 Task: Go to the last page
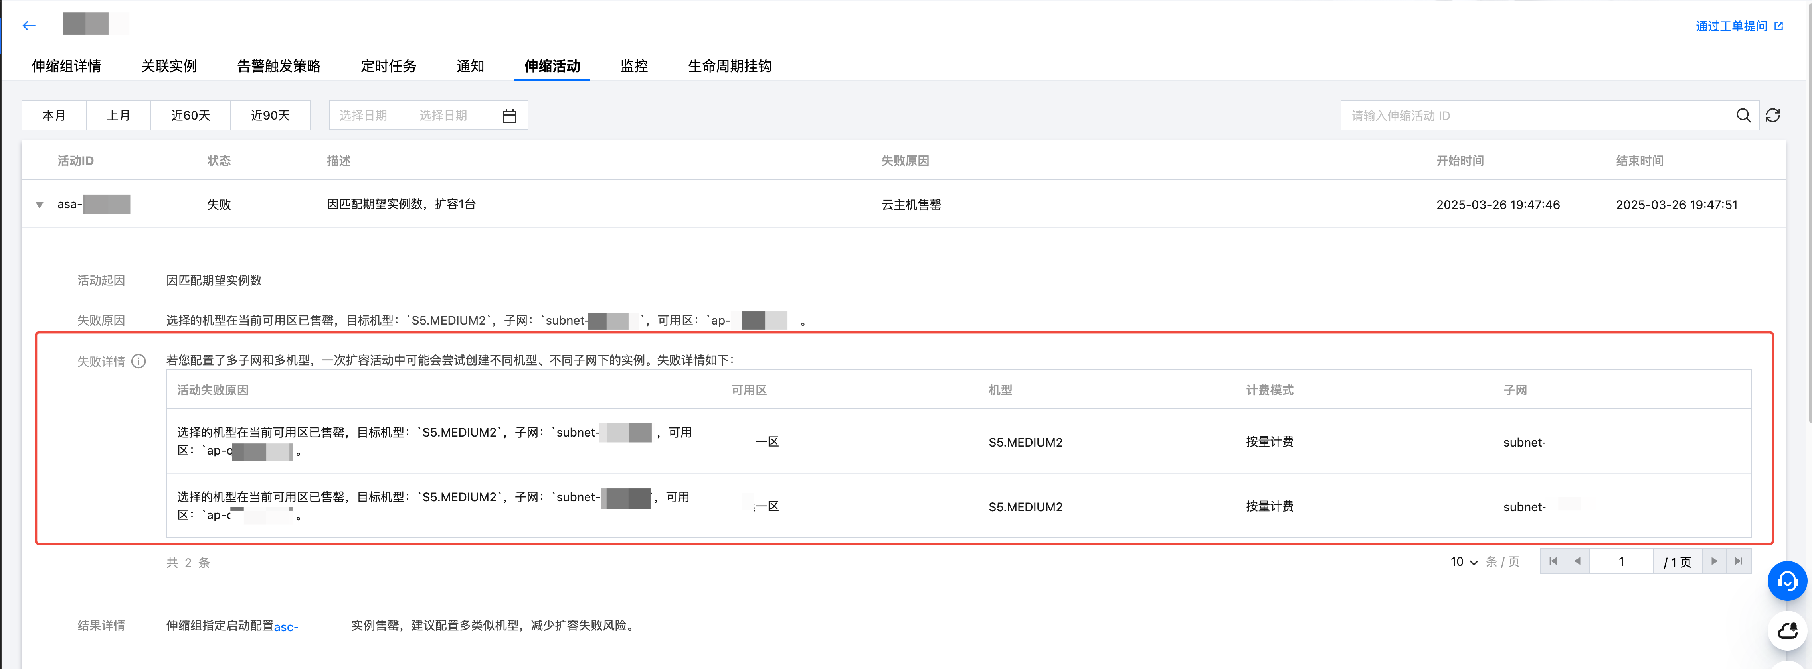(x=1738, y=561)
